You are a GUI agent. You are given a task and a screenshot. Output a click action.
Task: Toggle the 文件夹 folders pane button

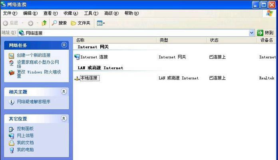point(80,23)
